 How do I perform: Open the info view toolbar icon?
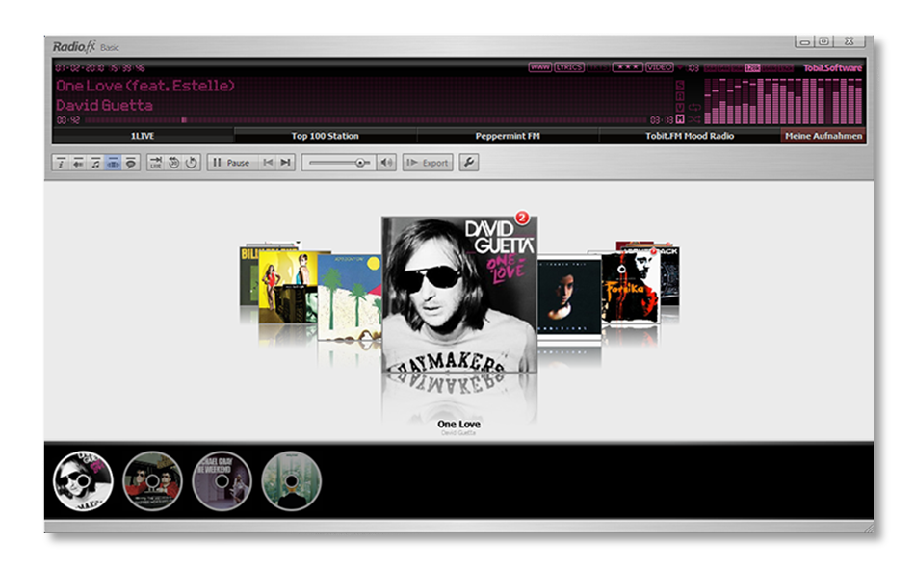61,163
